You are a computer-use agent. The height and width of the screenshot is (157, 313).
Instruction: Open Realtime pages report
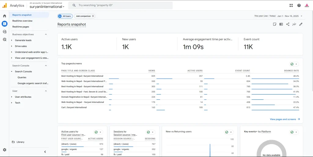pyautogui.click(x=21, y=27)
